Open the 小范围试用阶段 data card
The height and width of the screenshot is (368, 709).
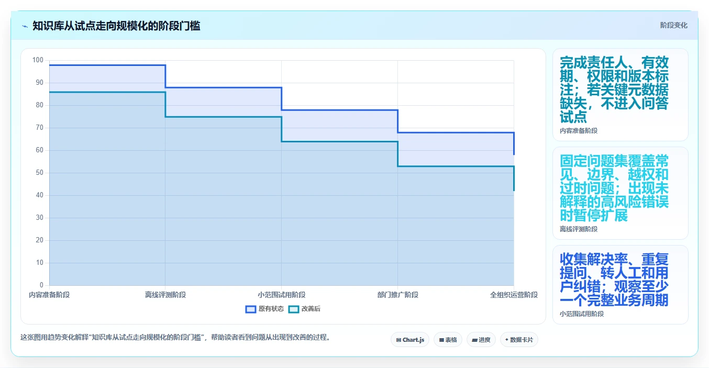tap(620, 285)
